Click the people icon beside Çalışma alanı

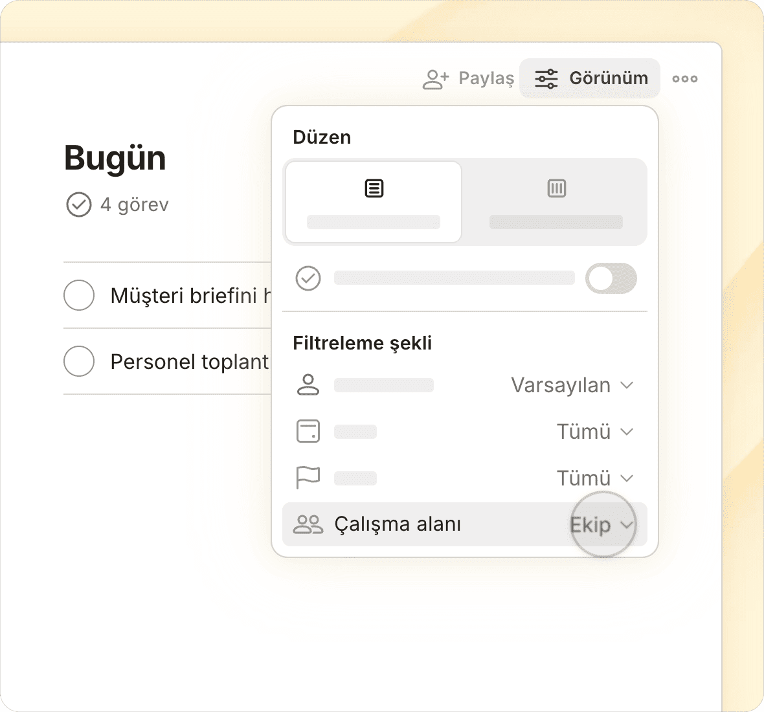coord(308,524)
